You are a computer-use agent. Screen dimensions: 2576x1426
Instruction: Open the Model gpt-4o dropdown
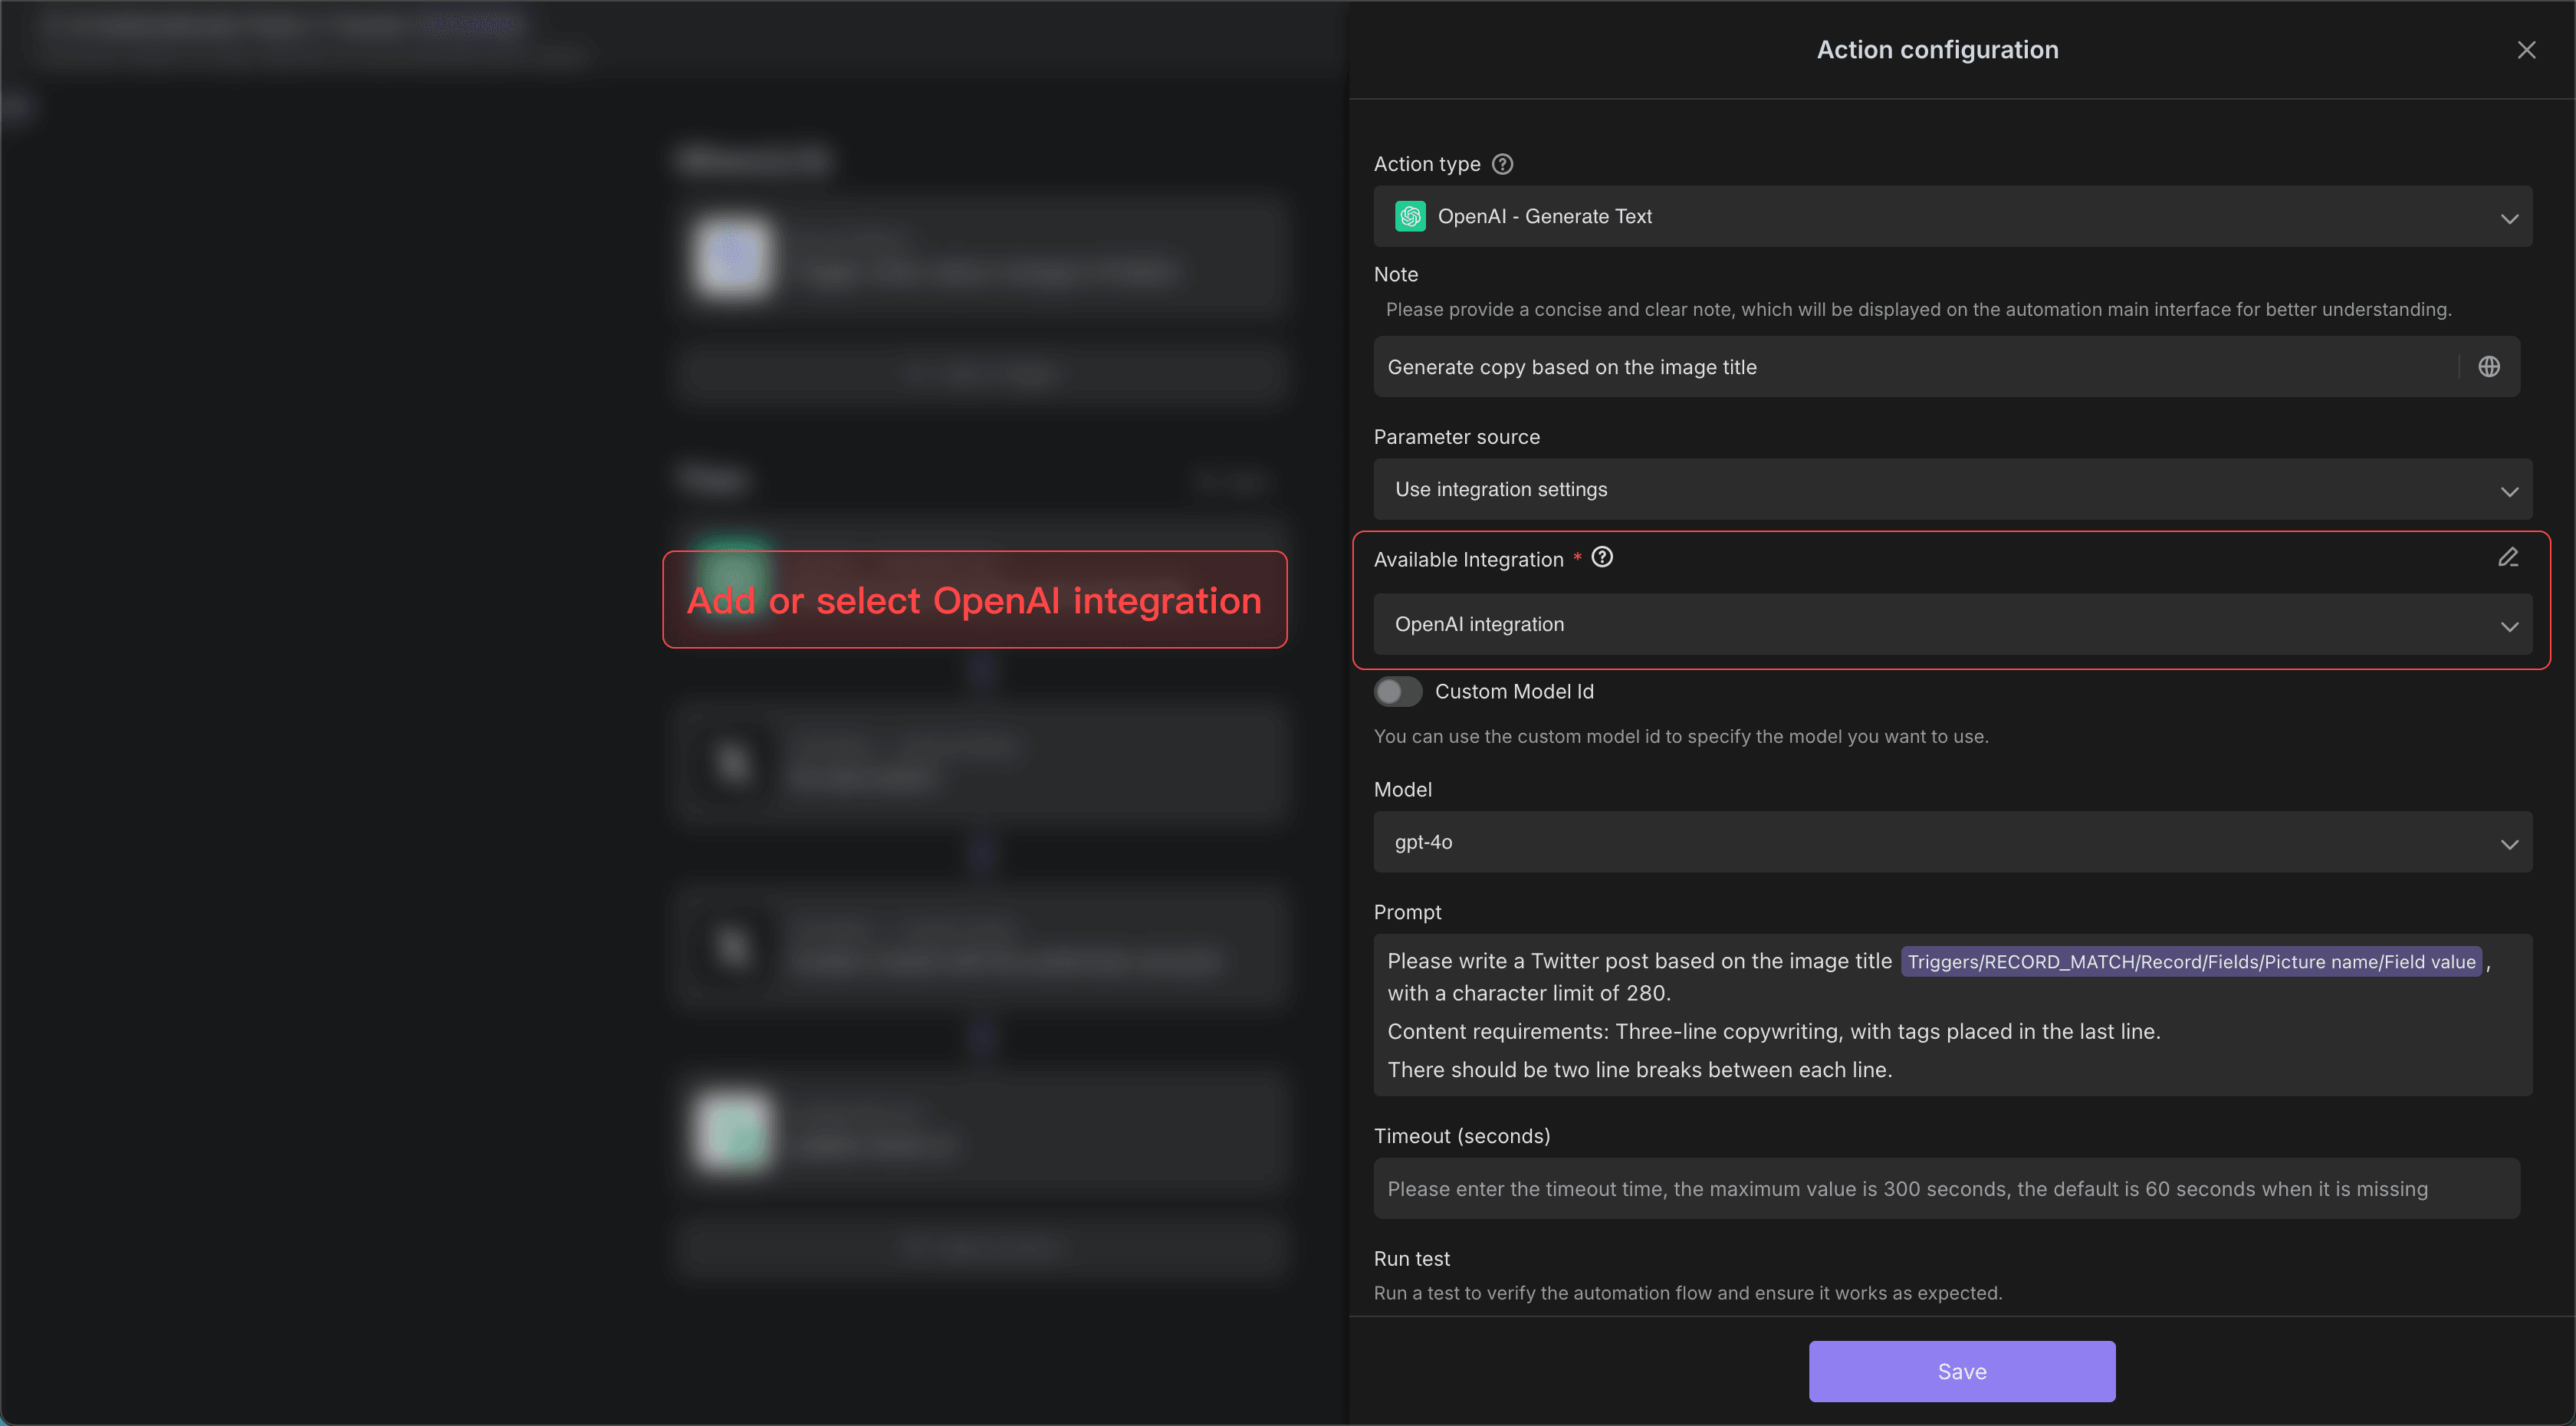pos(1952,842)
